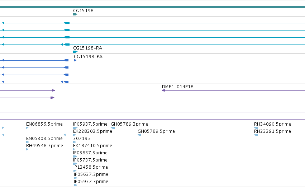This screenshot has width=305, height=187.
Task: Select the IP05937.5prime EST glyph
Action: point(75,128)
